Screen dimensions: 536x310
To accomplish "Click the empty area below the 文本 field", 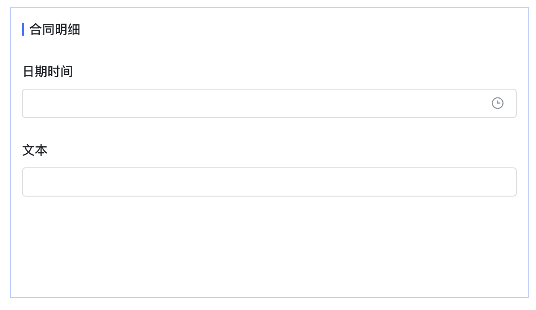I will point(269,246).
